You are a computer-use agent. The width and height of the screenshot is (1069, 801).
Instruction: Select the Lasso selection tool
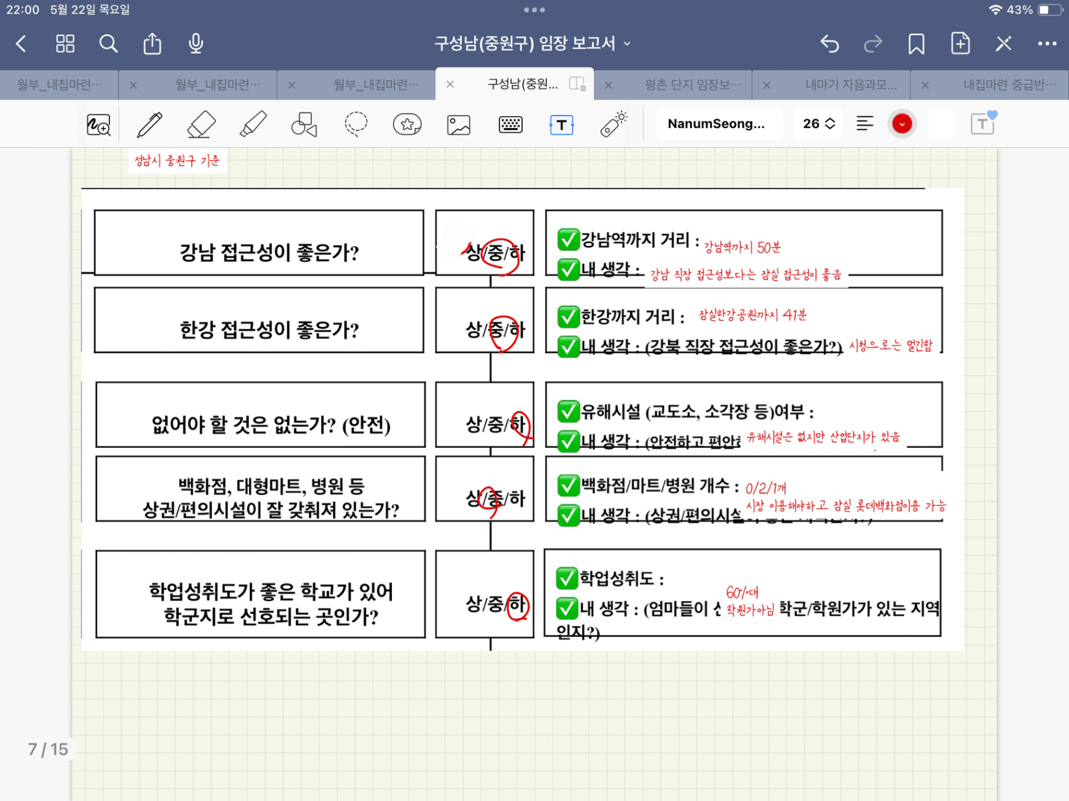[356, 124]
